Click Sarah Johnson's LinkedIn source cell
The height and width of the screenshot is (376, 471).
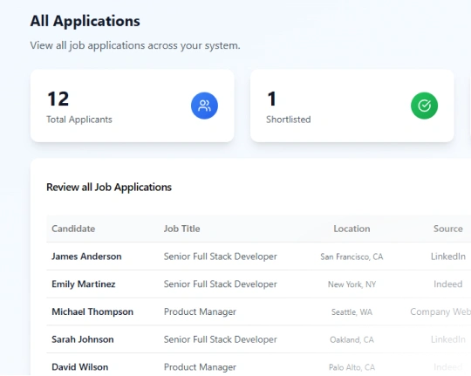click(x=447, y=339)
